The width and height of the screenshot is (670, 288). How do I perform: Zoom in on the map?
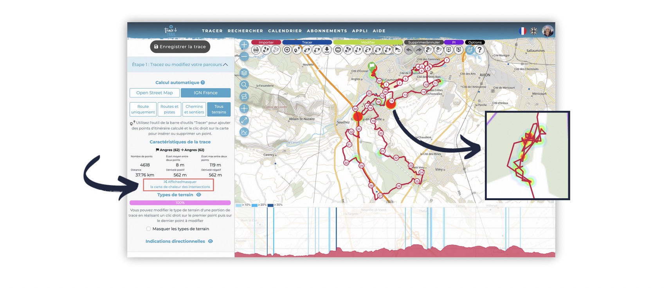coord(244,45)
